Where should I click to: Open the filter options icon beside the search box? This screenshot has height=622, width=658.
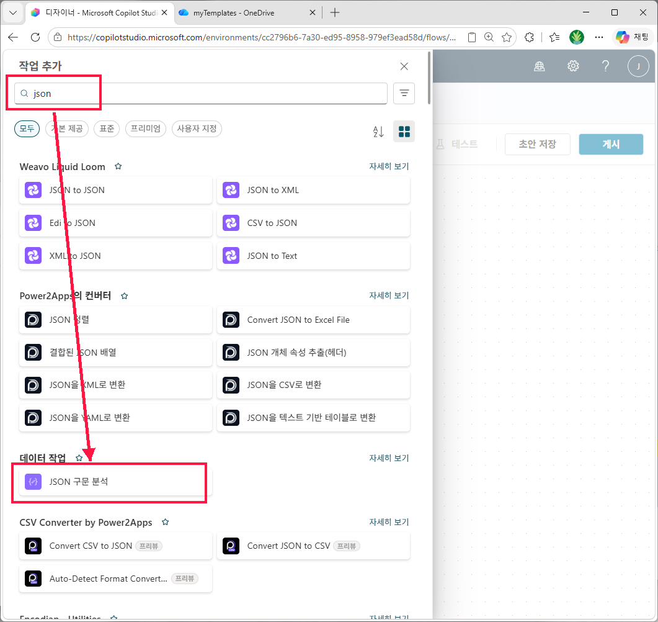click(404, 93)
